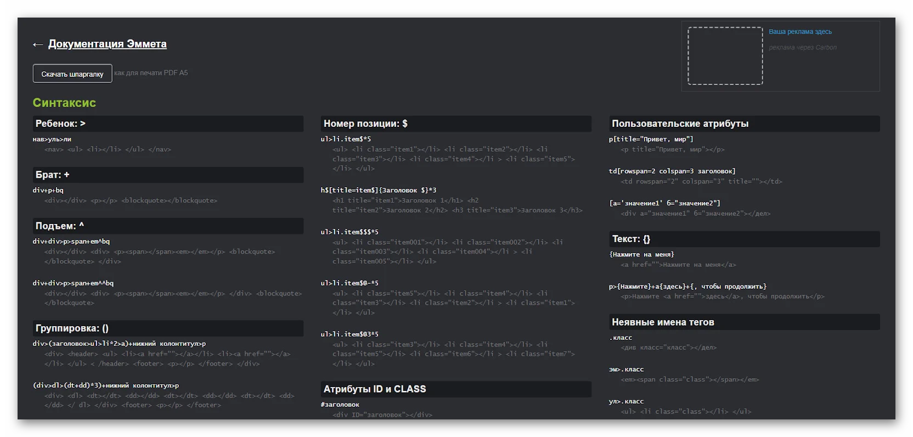The width and height of the screenshot is (913, 437).
Task: Click the Брат: + header
Action: [168, 175]
